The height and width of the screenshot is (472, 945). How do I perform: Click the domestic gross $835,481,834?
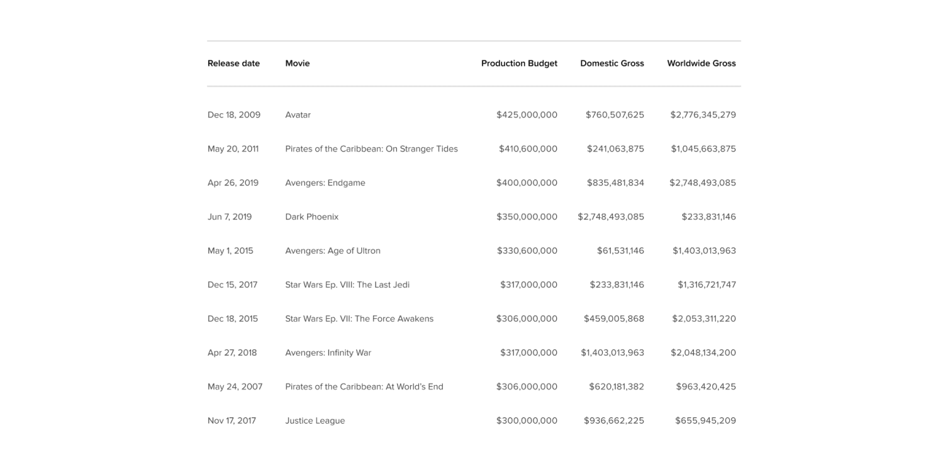615,183
